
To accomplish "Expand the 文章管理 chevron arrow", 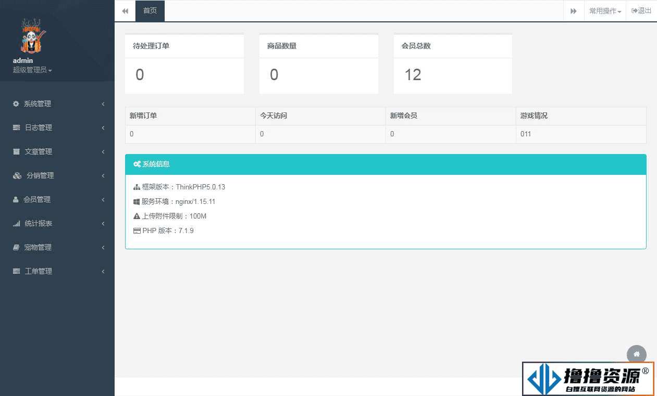I will 103,151.
